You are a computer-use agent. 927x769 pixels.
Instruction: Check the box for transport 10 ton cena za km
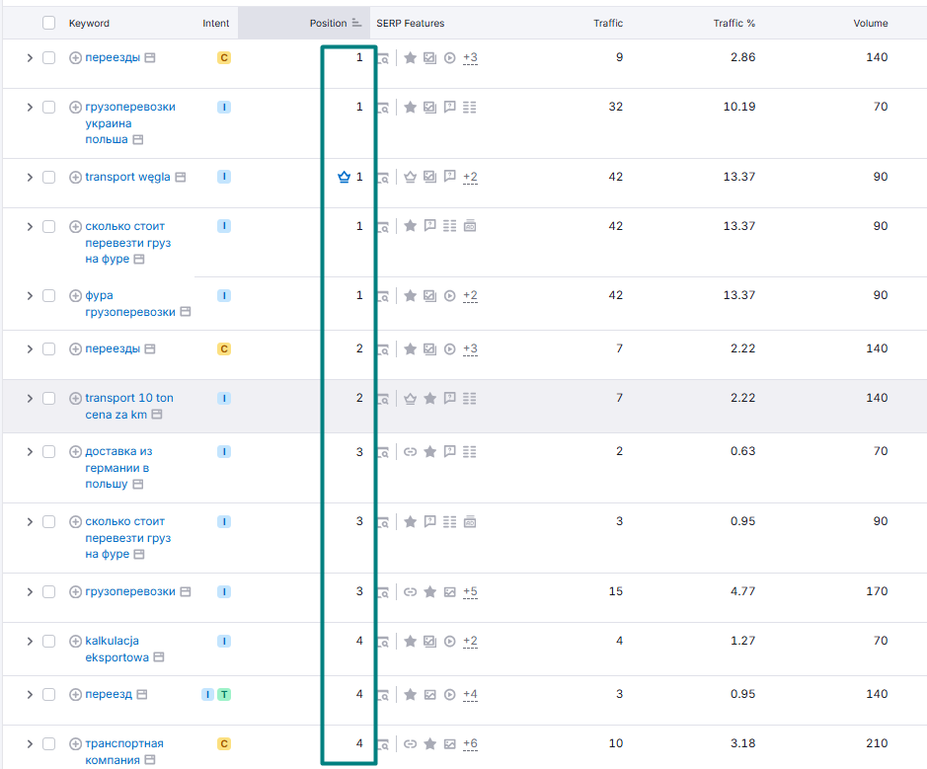point(49,399)
